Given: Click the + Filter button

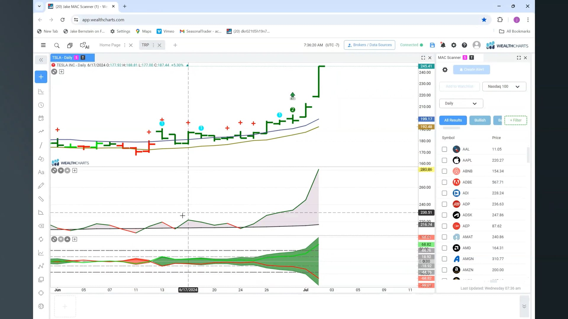Looking at the screenshot, I should (516, 120).
